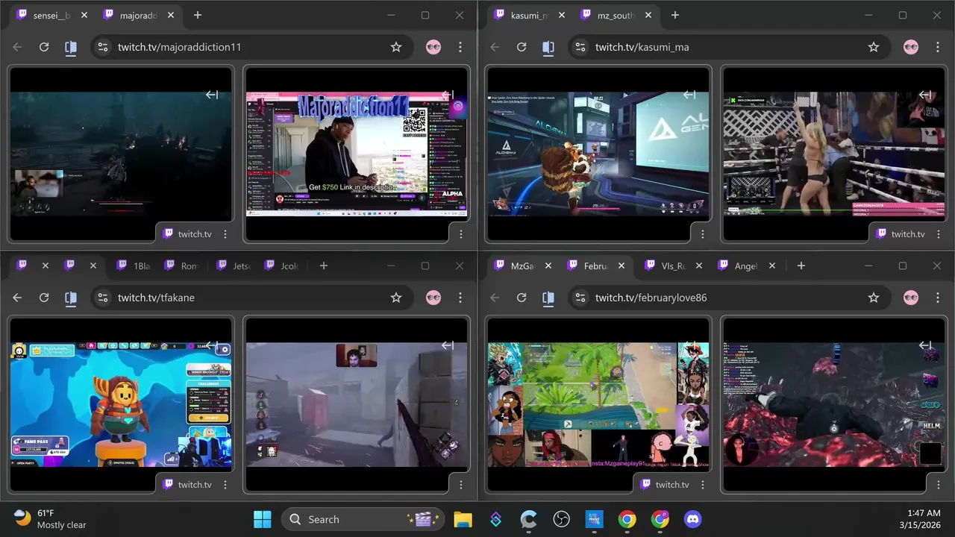The height and width of the screenshot is (537, 955).
Task: Bookmark the twitch.tv/tfakane page with star
Action: point(396,298)
